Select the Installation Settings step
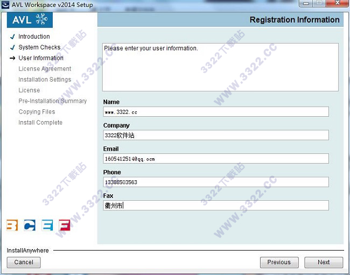 [x=45, y=80]
